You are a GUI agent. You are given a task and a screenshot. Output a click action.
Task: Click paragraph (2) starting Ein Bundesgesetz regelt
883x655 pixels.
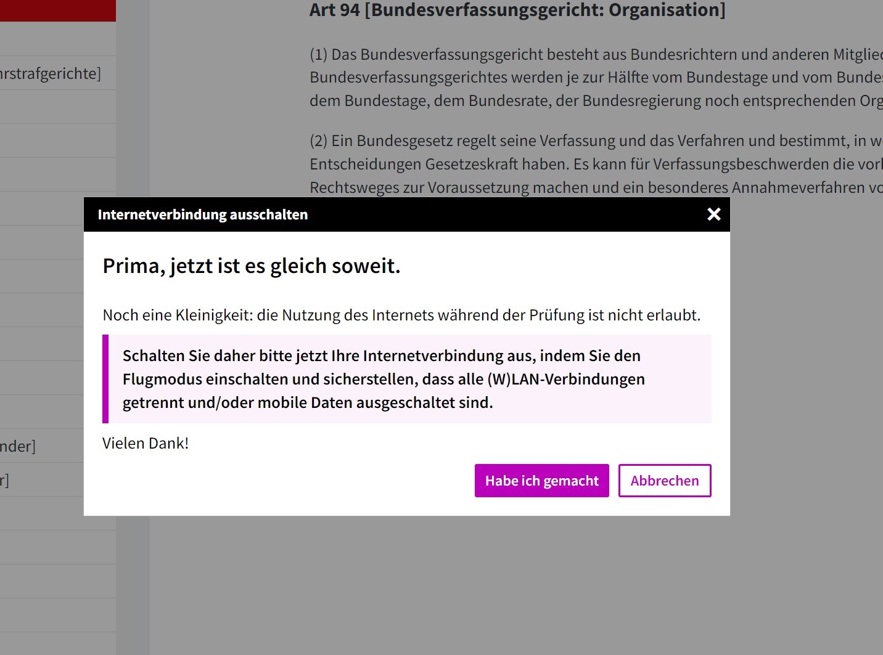point(596,164)
